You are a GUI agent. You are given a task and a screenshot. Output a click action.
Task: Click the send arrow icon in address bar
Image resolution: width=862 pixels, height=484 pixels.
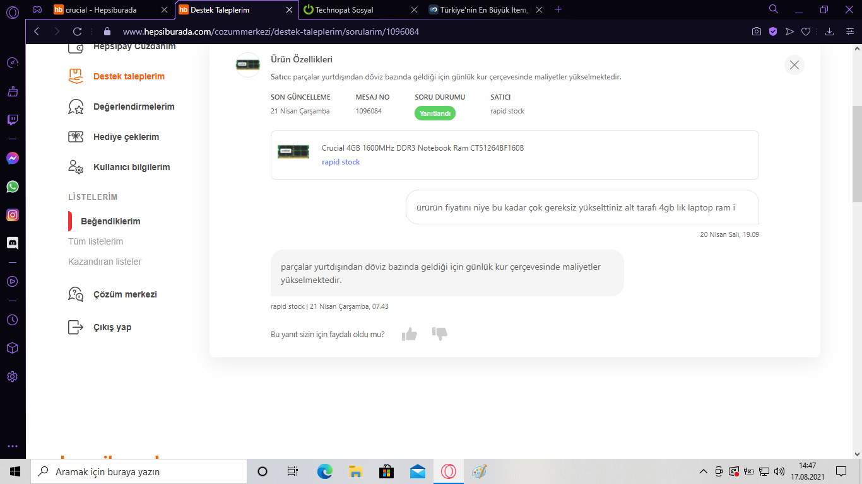coord(789,32)
